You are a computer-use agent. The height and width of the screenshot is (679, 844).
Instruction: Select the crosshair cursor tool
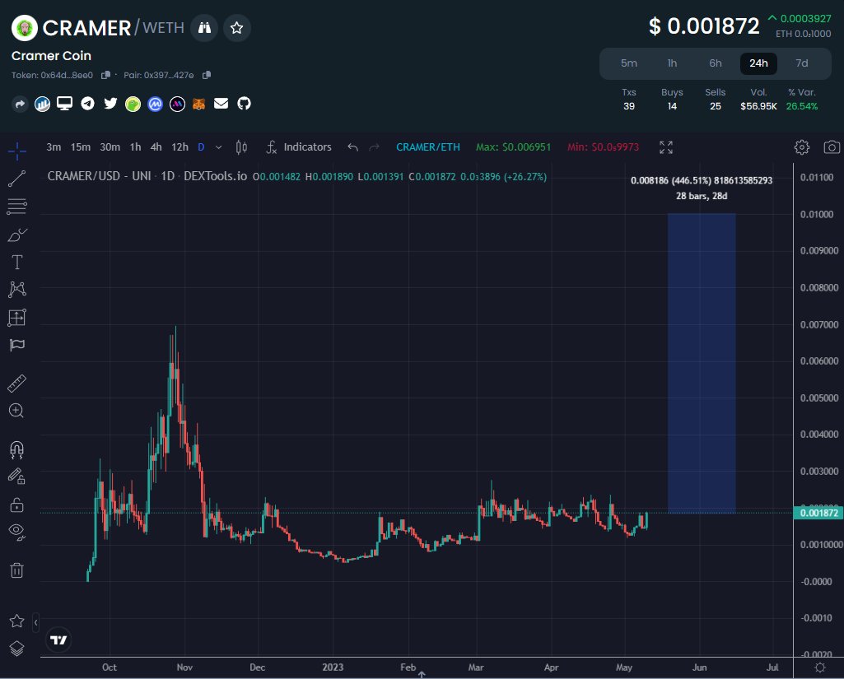tap(16, 151)
